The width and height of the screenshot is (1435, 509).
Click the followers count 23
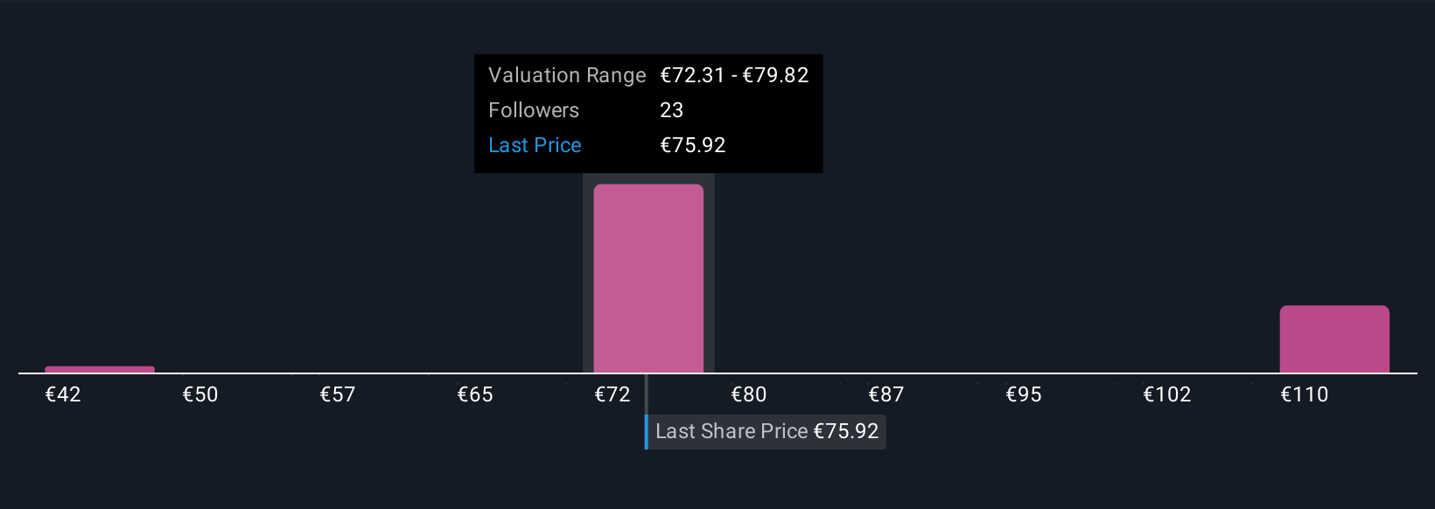point(671,110)
